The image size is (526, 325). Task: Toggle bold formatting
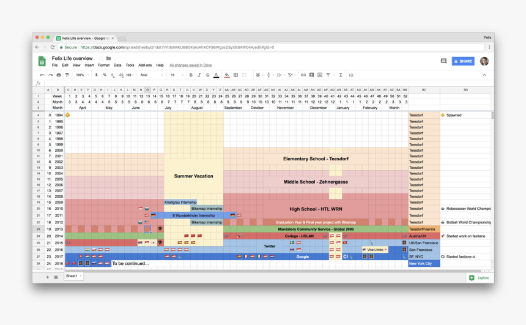tap(191, 75)
